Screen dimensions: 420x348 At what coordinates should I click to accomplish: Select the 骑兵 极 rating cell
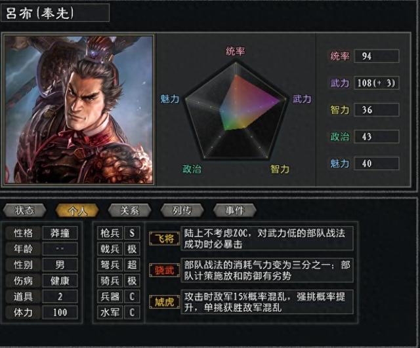(132, 280)
